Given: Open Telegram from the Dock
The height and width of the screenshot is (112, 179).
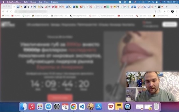Looking at the screenshot, I should coord(48,107).
